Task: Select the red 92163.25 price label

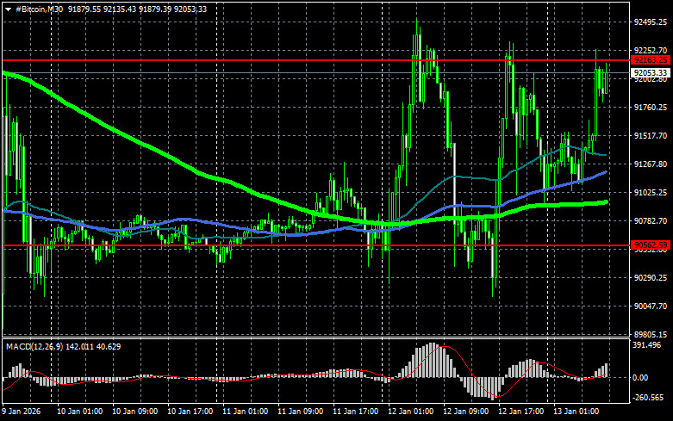Action: tap(651, 60)
